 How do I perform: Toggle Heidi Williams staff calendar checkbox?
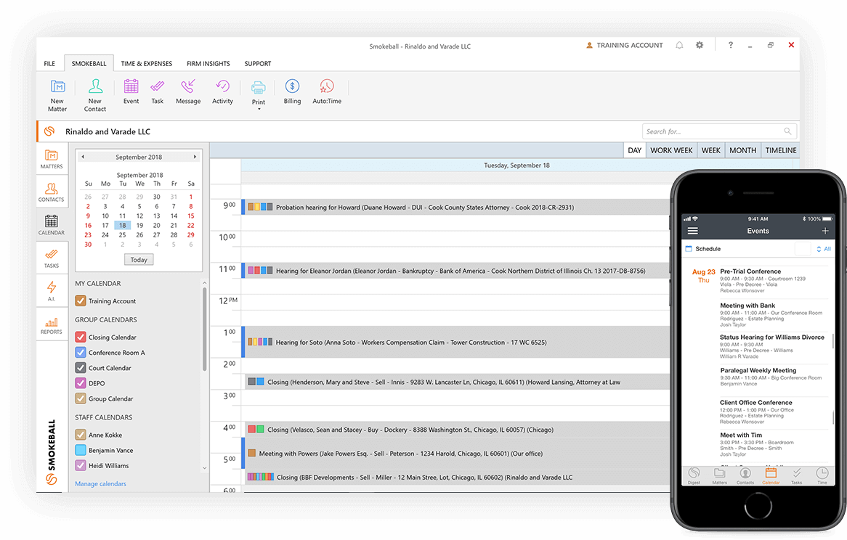(81, 465)
